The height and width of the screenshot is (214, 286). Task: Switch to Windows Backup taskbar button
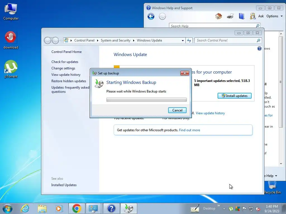[129, 208]
